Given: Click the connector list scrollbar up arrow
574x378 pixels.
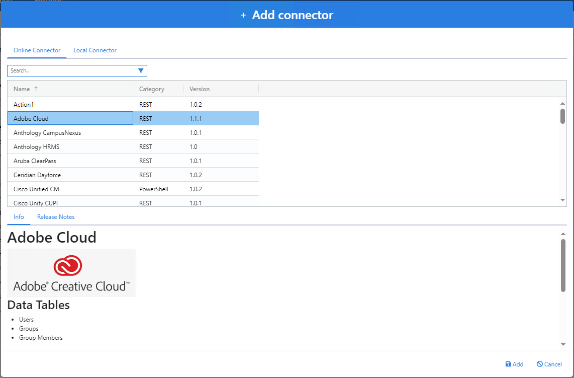Looking at the screenshot, I should [563, 103].
